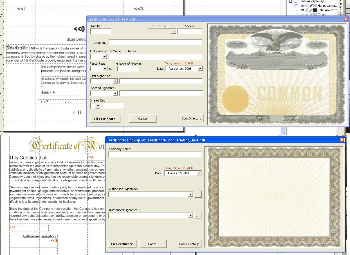
Task: Click the Company Name field
Action: tap(155, 155)
